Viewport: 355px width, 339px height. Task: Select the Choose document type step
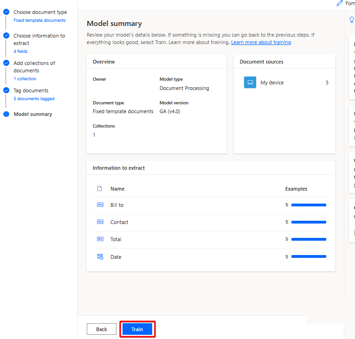pos(40,12)
